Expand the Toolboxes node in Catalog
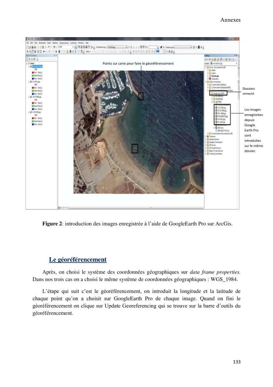Viewport: 273px width, 387px height. [205, 136]
